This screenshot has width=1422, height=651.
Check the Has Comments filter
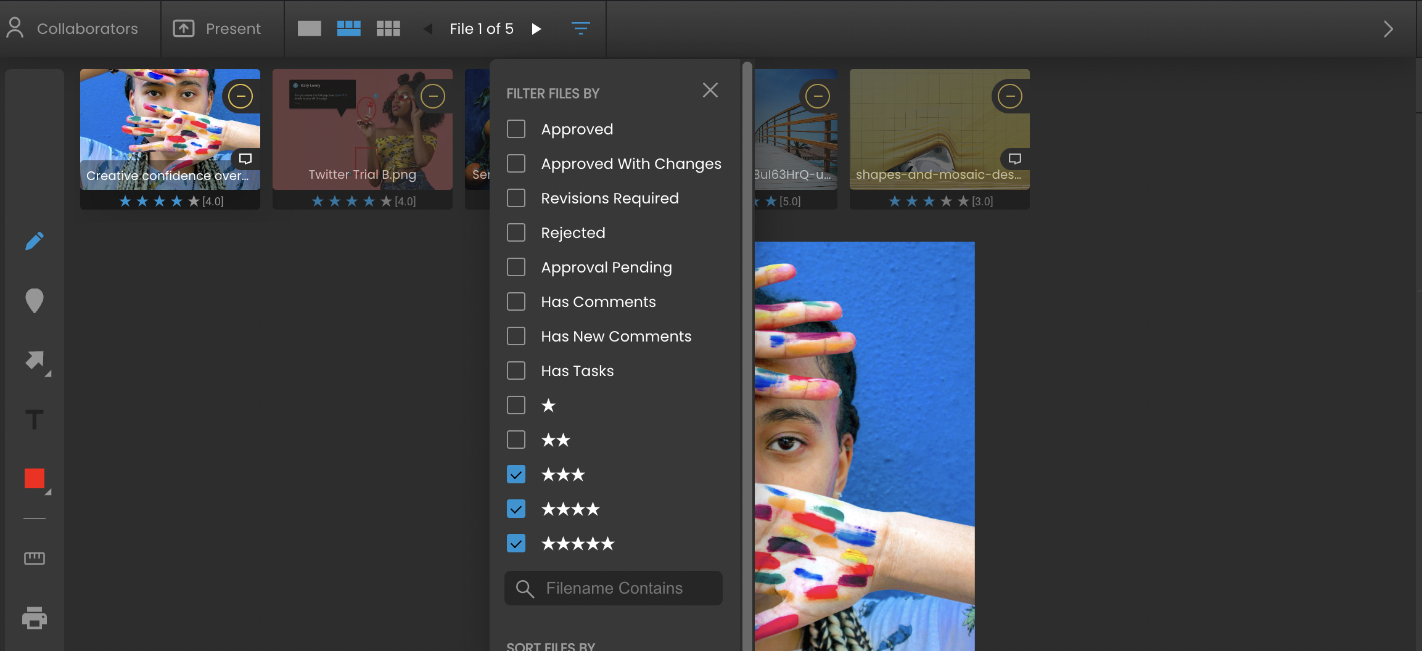coord(516,301)
